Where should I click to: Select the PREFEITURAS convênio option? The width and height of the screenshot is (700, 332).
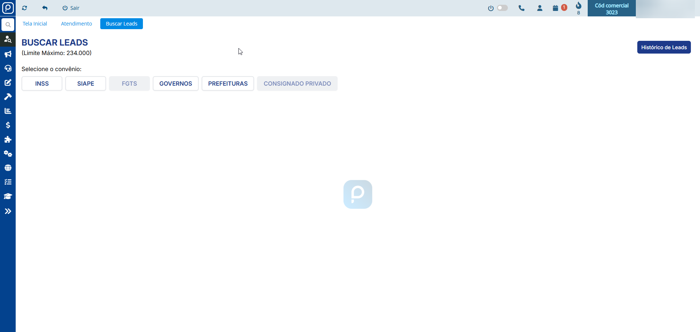(x=227, y=83)
